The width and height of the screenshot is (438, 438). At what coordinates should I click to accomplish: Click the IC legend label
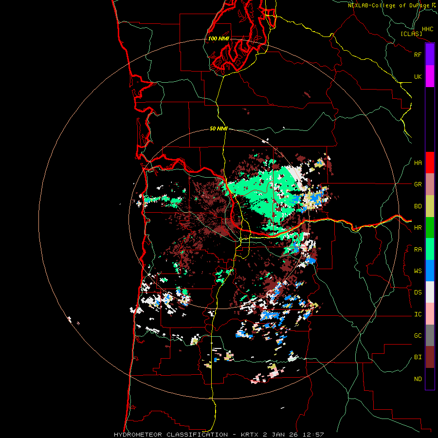click(418, 314)
